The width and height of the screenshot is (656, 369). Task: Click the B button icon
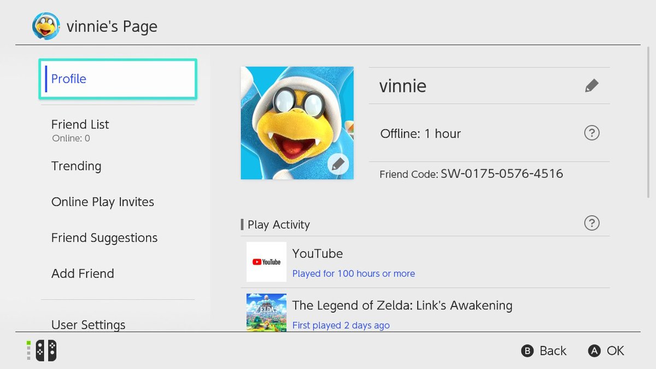tap(527, 351)
